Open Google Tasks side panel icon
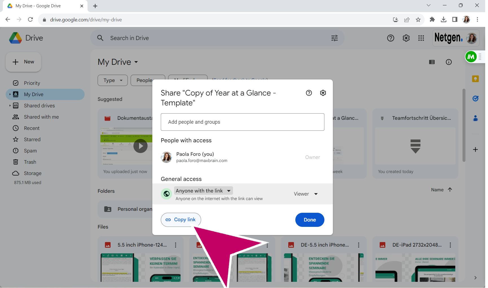This screenshot has height=288, width=488. (x=476, y=98)
